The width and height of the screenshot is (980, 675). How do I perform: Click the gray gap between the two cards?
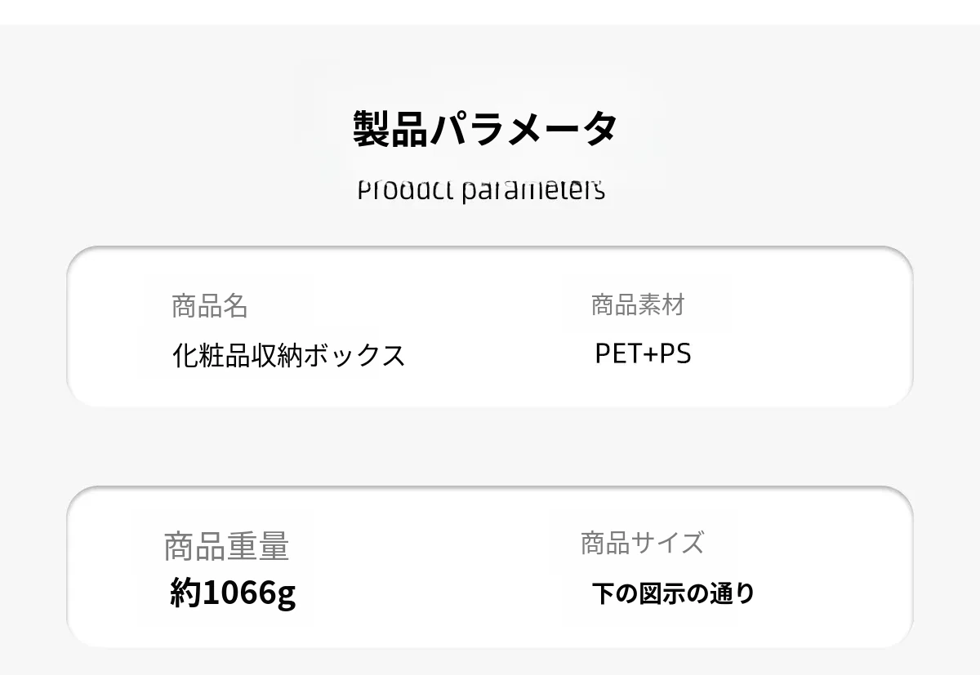[x=490, y=446]
